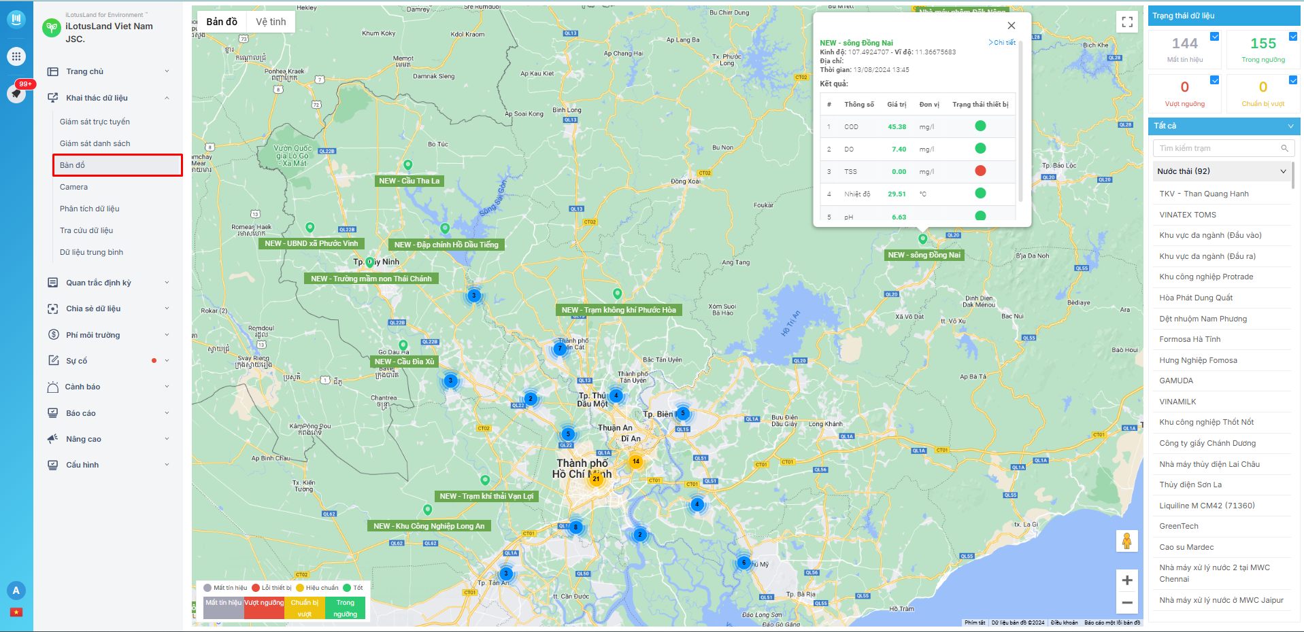Open Chi tiết link in station popup
This screenshot has width=1304, height=632.
pyautogui.click(x=1002, y=42)
